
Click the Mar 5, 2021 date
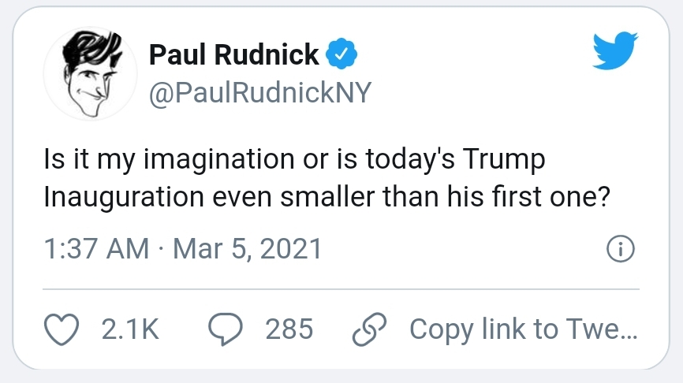(248, 249)
